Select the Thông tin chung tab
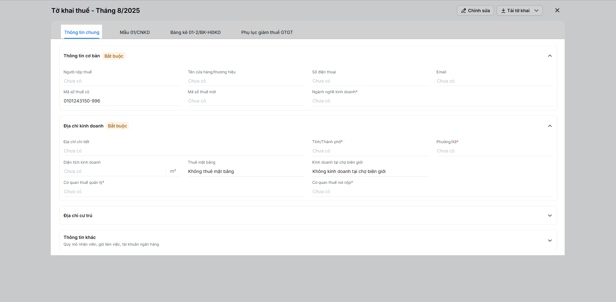Viewport: 616px width, 302px height. 82,32
